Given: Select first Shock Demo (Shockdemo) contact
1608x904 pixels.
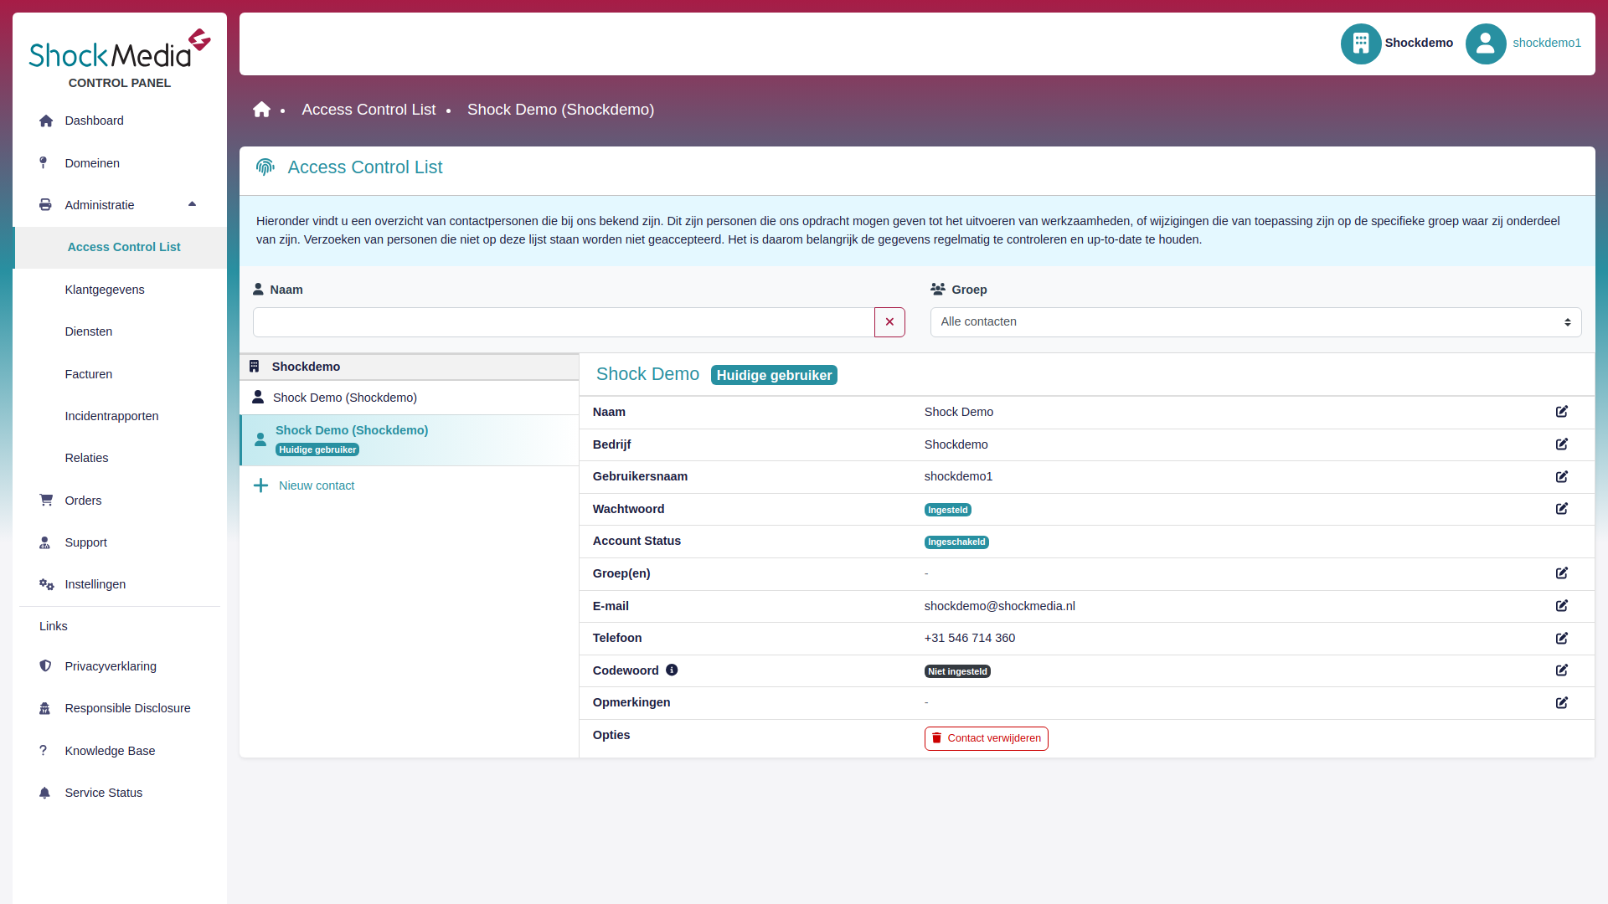Looking at the screenshot, I should coord(410,398).
